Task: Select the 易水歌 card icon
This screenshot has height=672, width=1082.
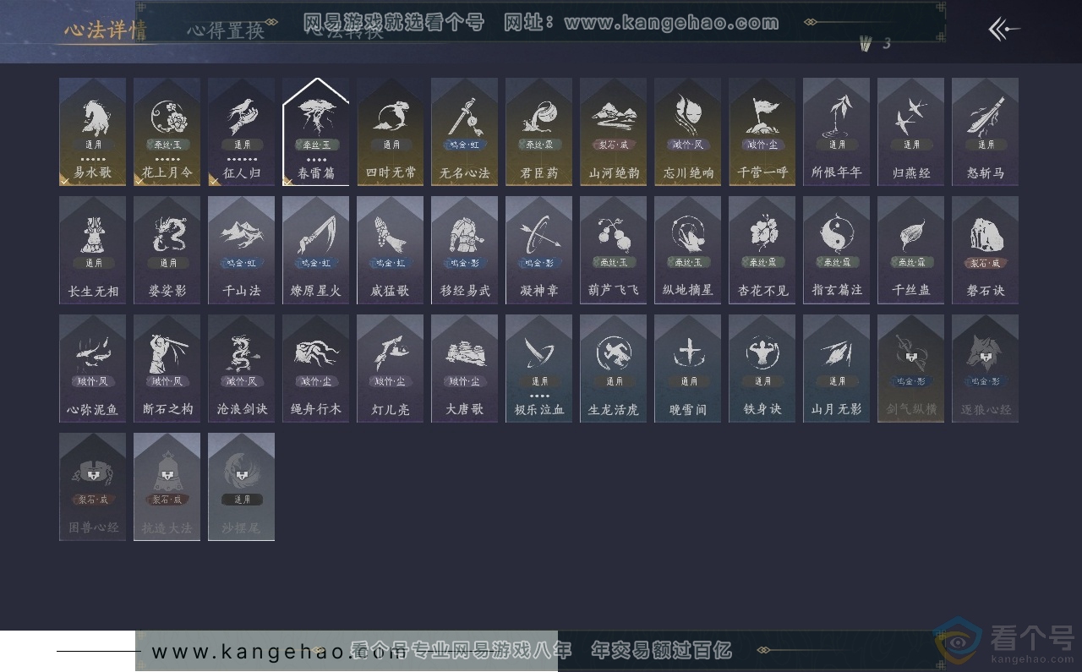Action: coord(93,132)
